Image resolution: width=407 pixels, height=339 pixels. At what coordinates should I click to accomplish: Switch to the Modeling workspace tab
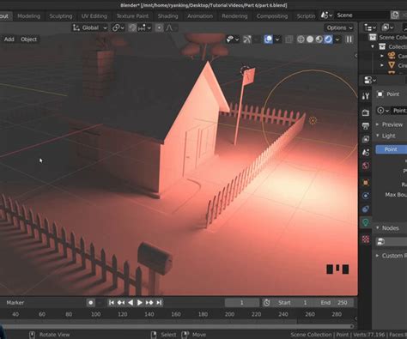click(x=28, y=16)
